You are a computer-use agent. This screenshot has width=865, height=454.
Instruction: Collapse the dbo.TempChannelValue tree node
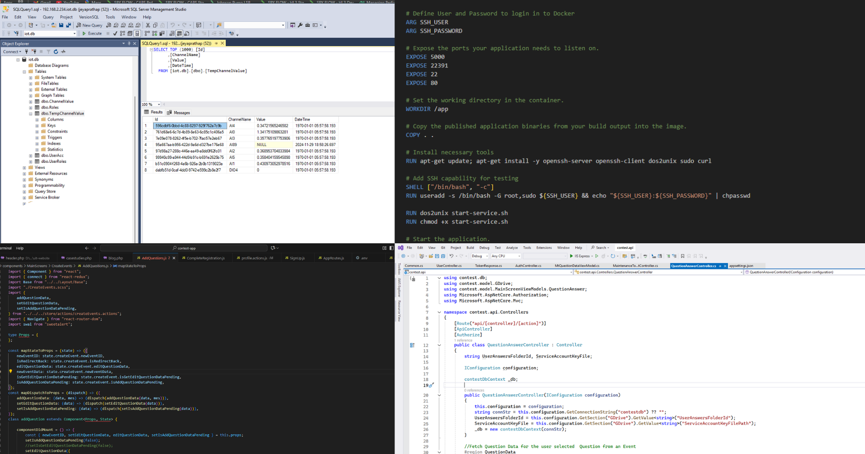pos(31,113)
